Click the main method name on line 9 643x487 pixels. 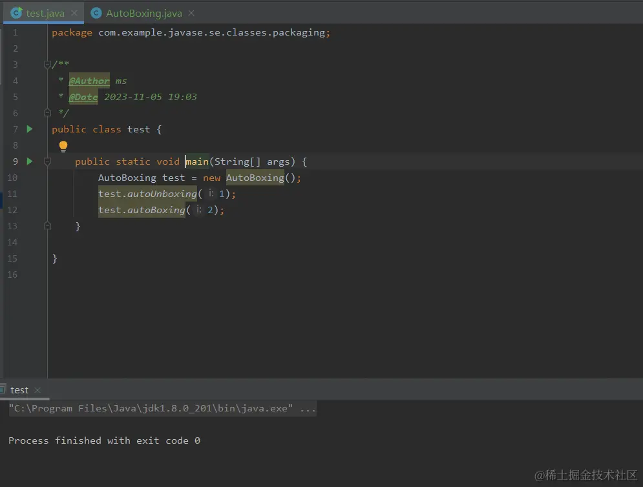tap(197, 161)
